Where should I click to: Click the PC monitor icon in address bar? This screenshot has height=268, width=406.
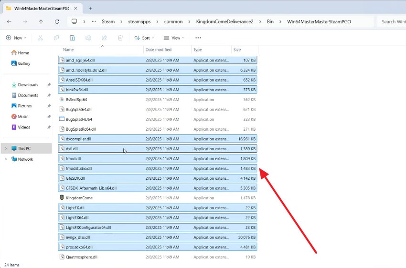[x=74, y=21]
